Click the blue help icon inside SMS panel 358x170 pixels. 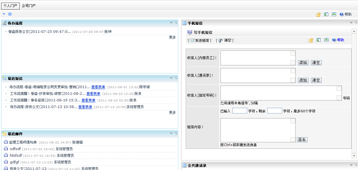[334, 40]
